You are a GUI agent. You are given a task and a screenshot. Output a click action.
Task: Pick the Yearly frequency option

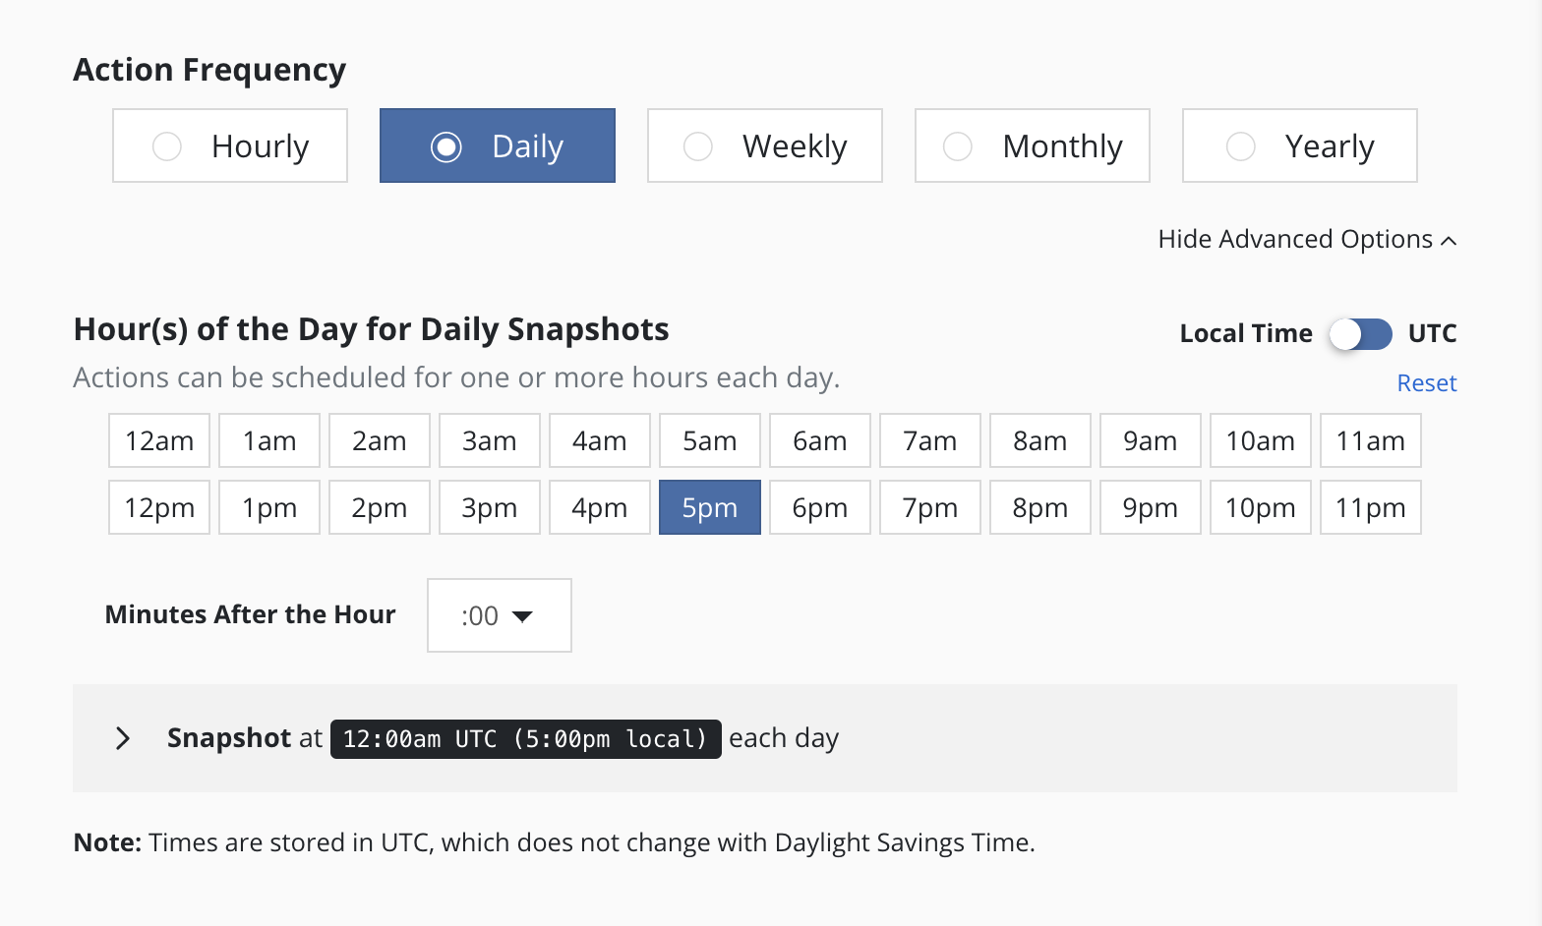pos(1299,145)
